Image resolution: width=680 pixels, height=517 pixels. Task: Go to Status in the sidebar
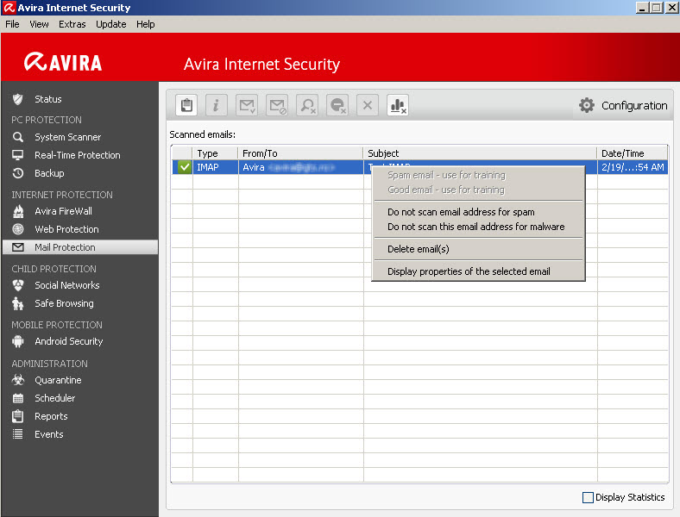pos(48,99)
